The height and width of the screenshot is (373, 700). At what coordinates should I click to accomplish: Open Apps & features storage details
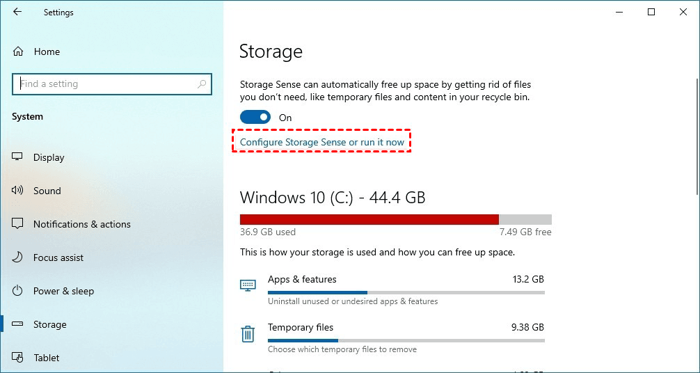[302, 279]
